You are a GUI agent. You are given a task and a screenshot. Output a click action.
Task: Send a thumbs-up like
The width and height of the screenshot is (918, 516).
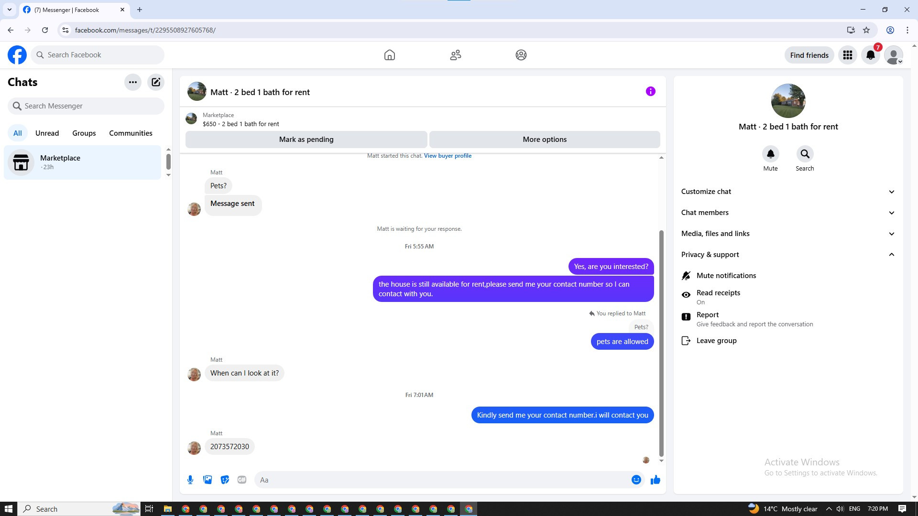pyautogui.click(x=655, y=480)
